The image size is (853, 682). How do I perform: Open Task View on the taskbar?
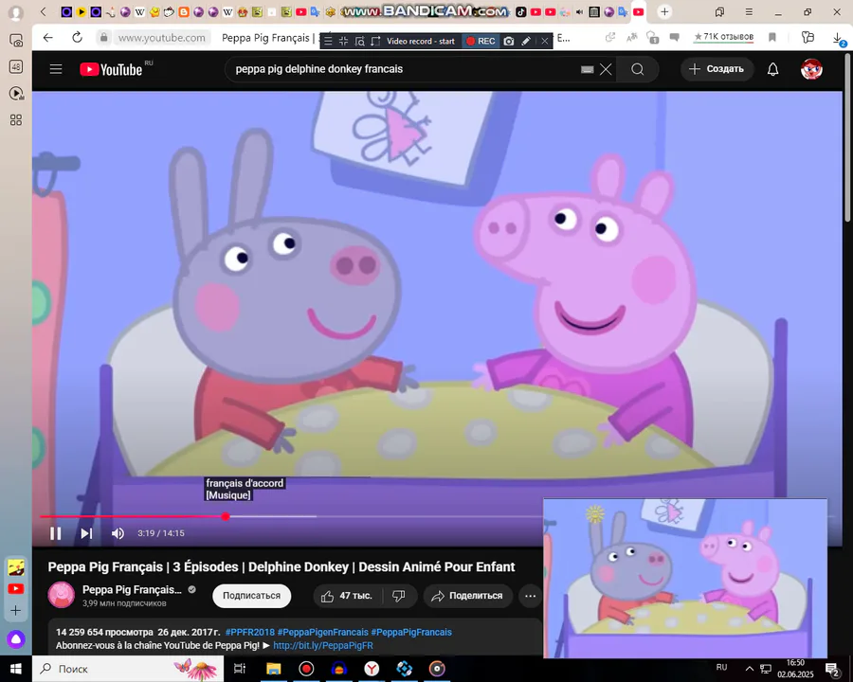240,669
